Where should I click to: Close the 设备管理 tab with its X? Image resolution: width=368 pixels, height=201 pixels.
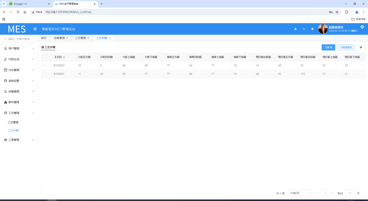[x=67, y=38]
